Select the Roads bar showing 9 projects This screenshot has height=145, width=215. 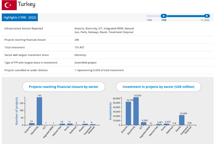point(85,124)
